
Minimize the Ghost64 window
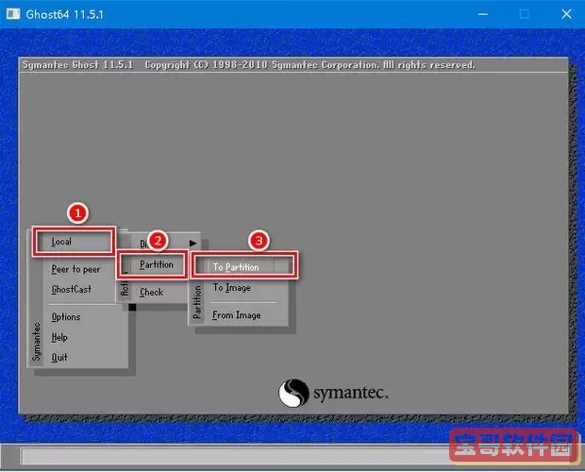click(x=483, y=14)
